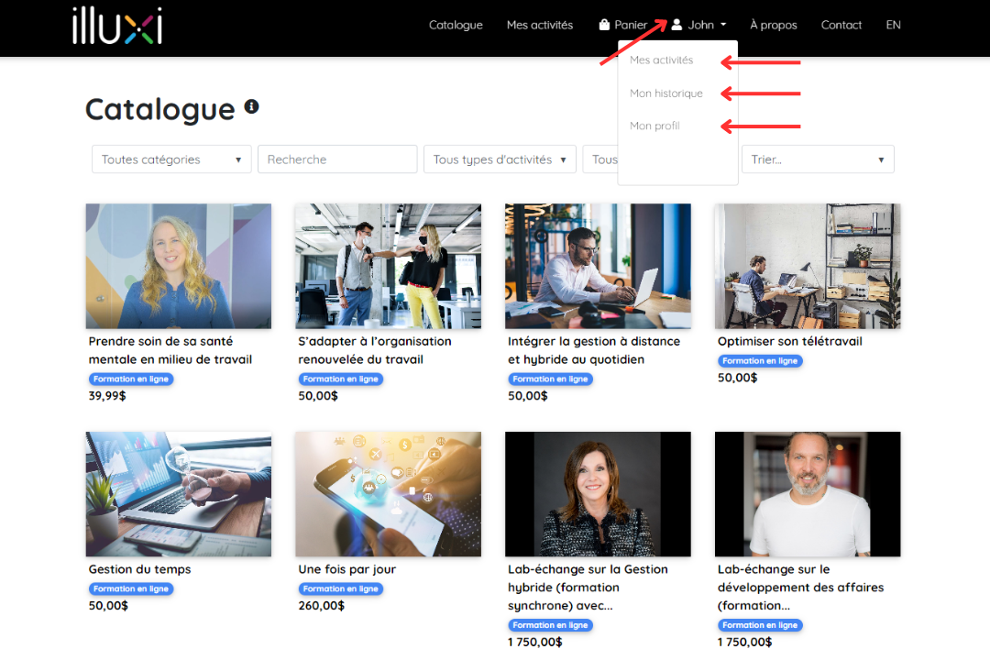
Task: Click Formation en ligne badge under Optimiser son télétravail
Action: (760, 360)
